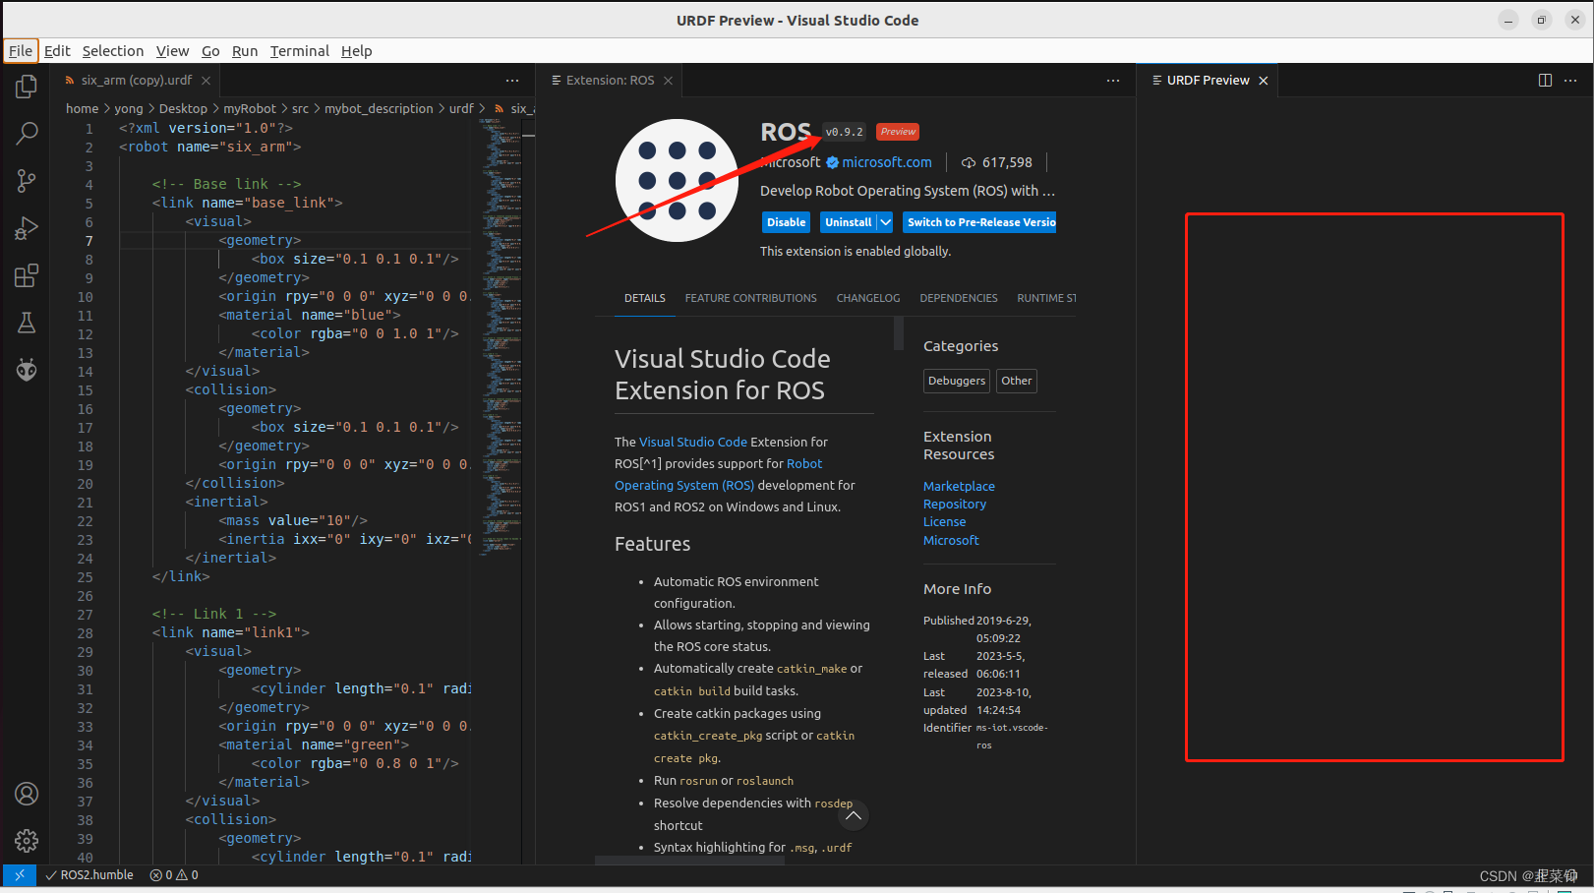This screenshot has height=893, width=1594.
Task: Open the Go menu
Action: (210, 51)
